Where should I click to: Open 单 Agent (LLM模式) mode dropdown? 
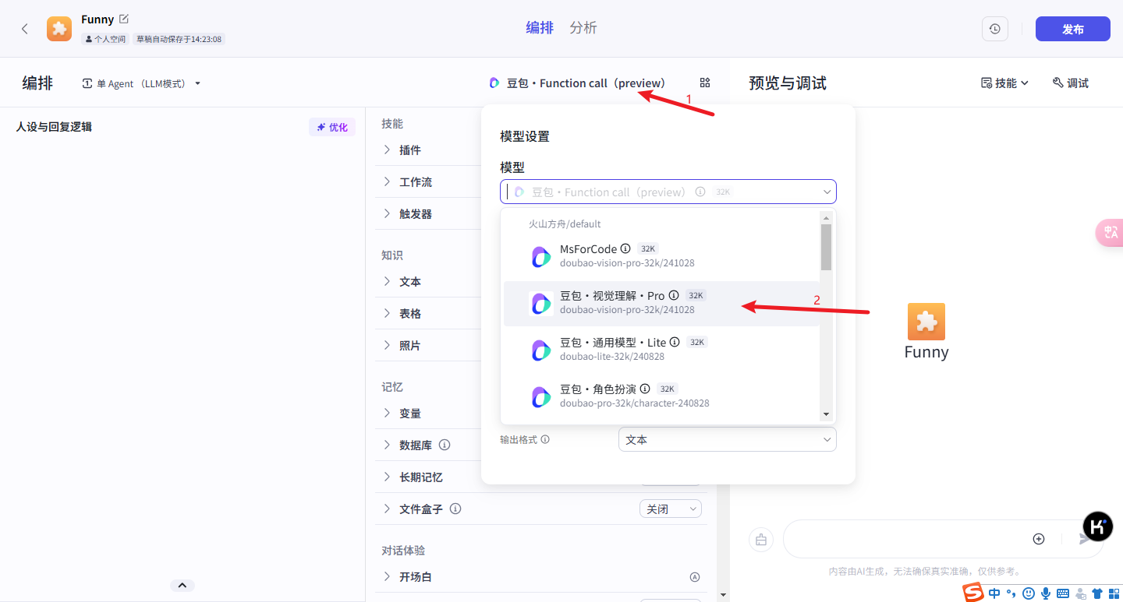point(141,83)
